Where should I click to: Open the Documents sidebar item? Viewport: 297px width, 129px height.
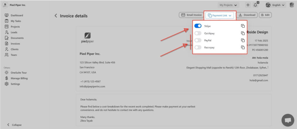coord(14,38)
